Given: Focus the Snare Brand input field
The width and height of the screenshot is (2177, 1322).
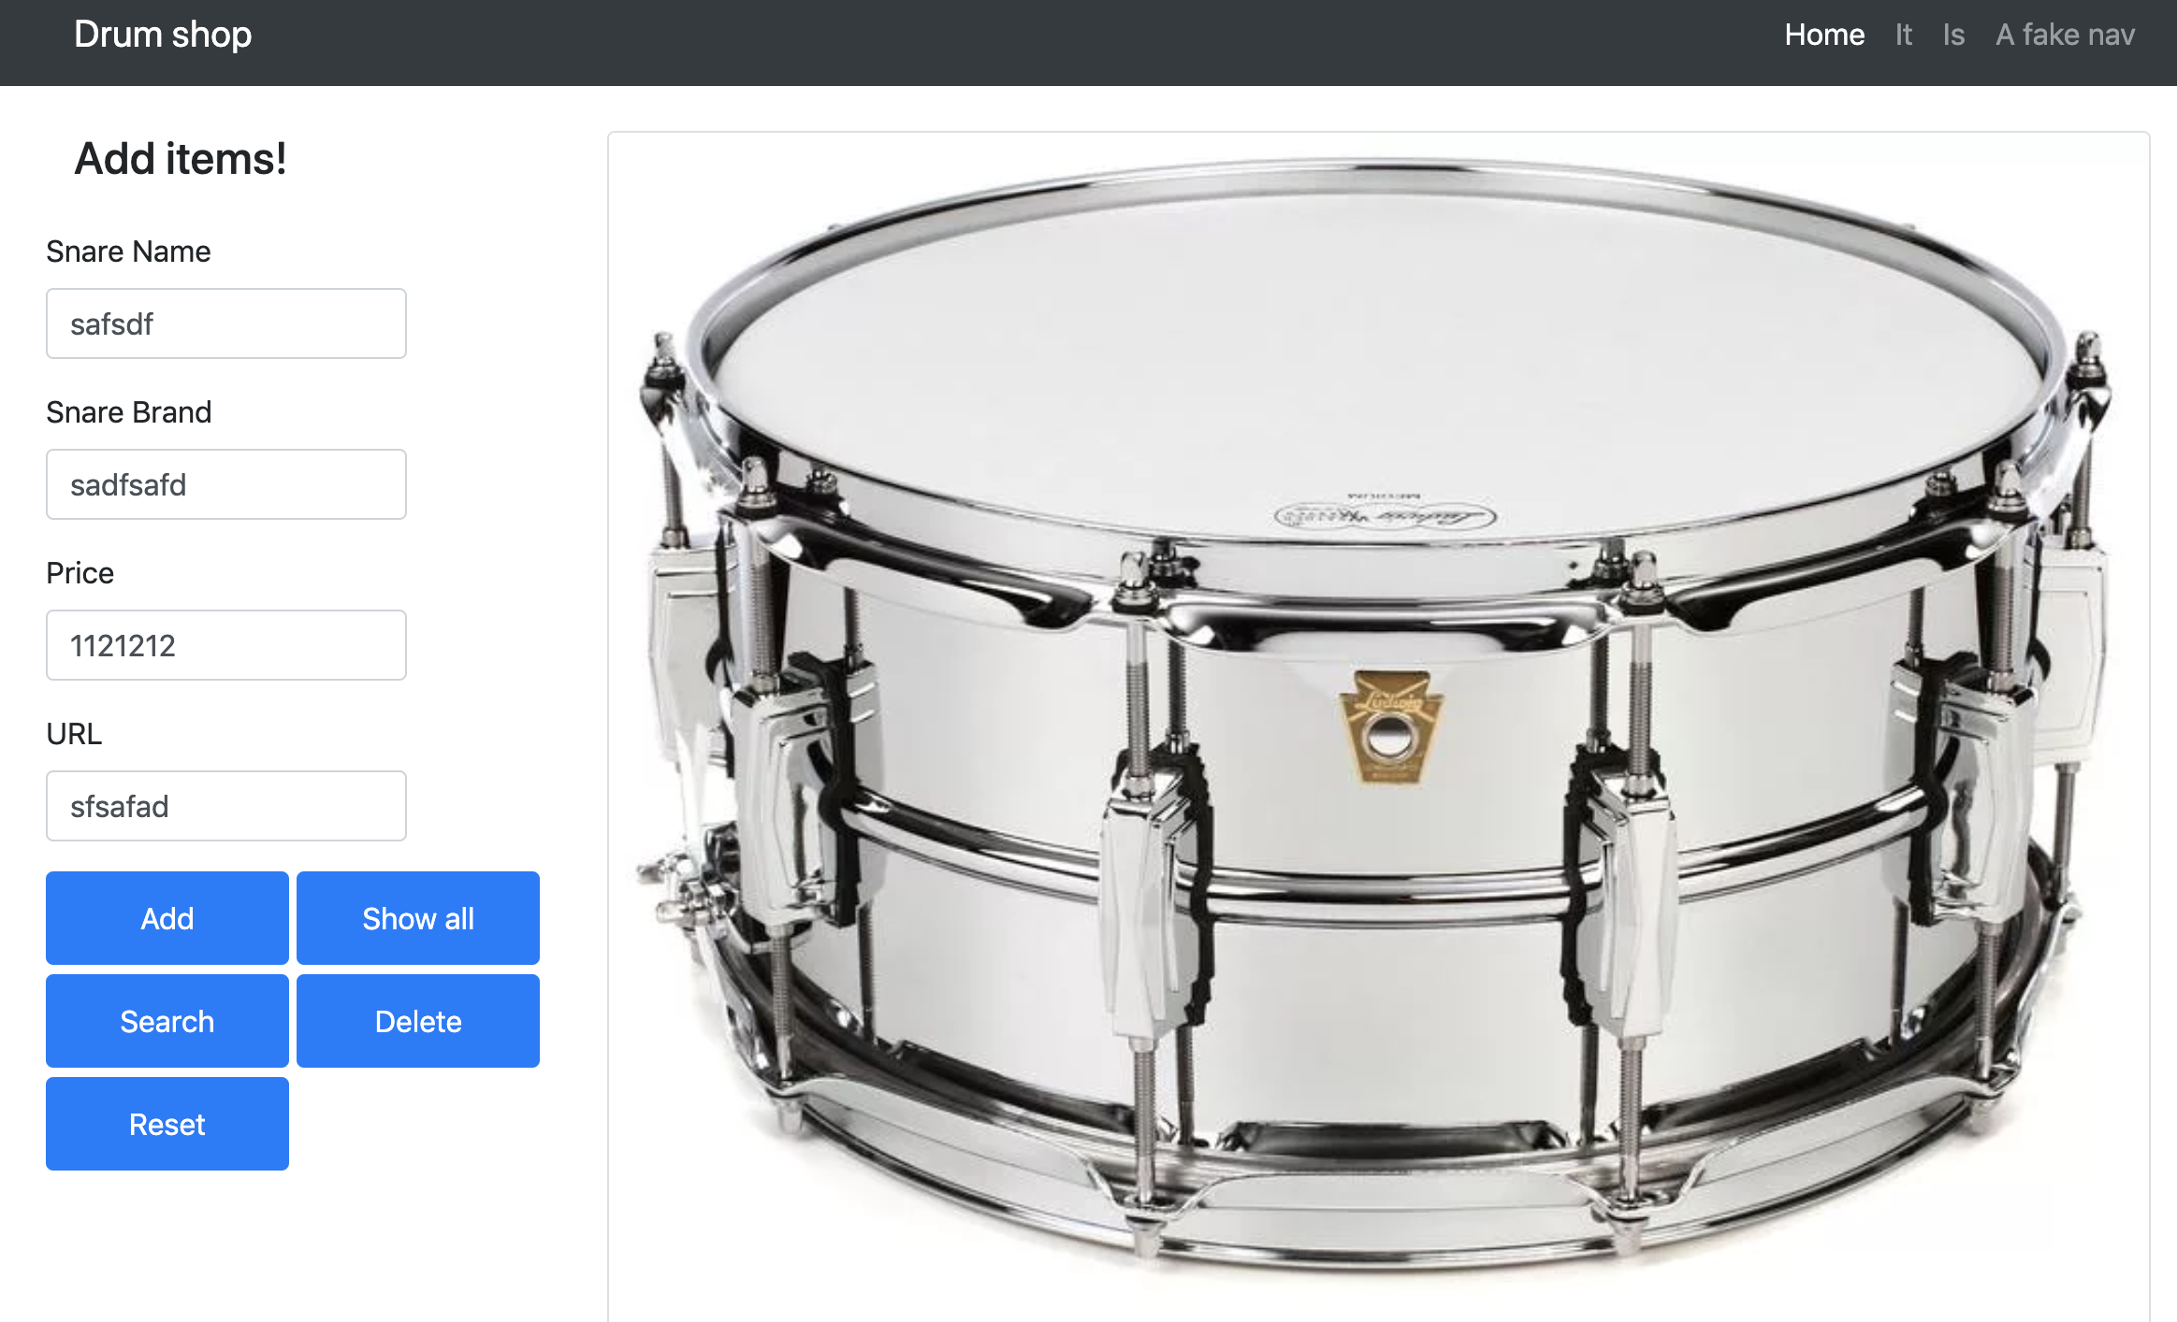Looking at the screenshot, I should (x=226, y=484).
